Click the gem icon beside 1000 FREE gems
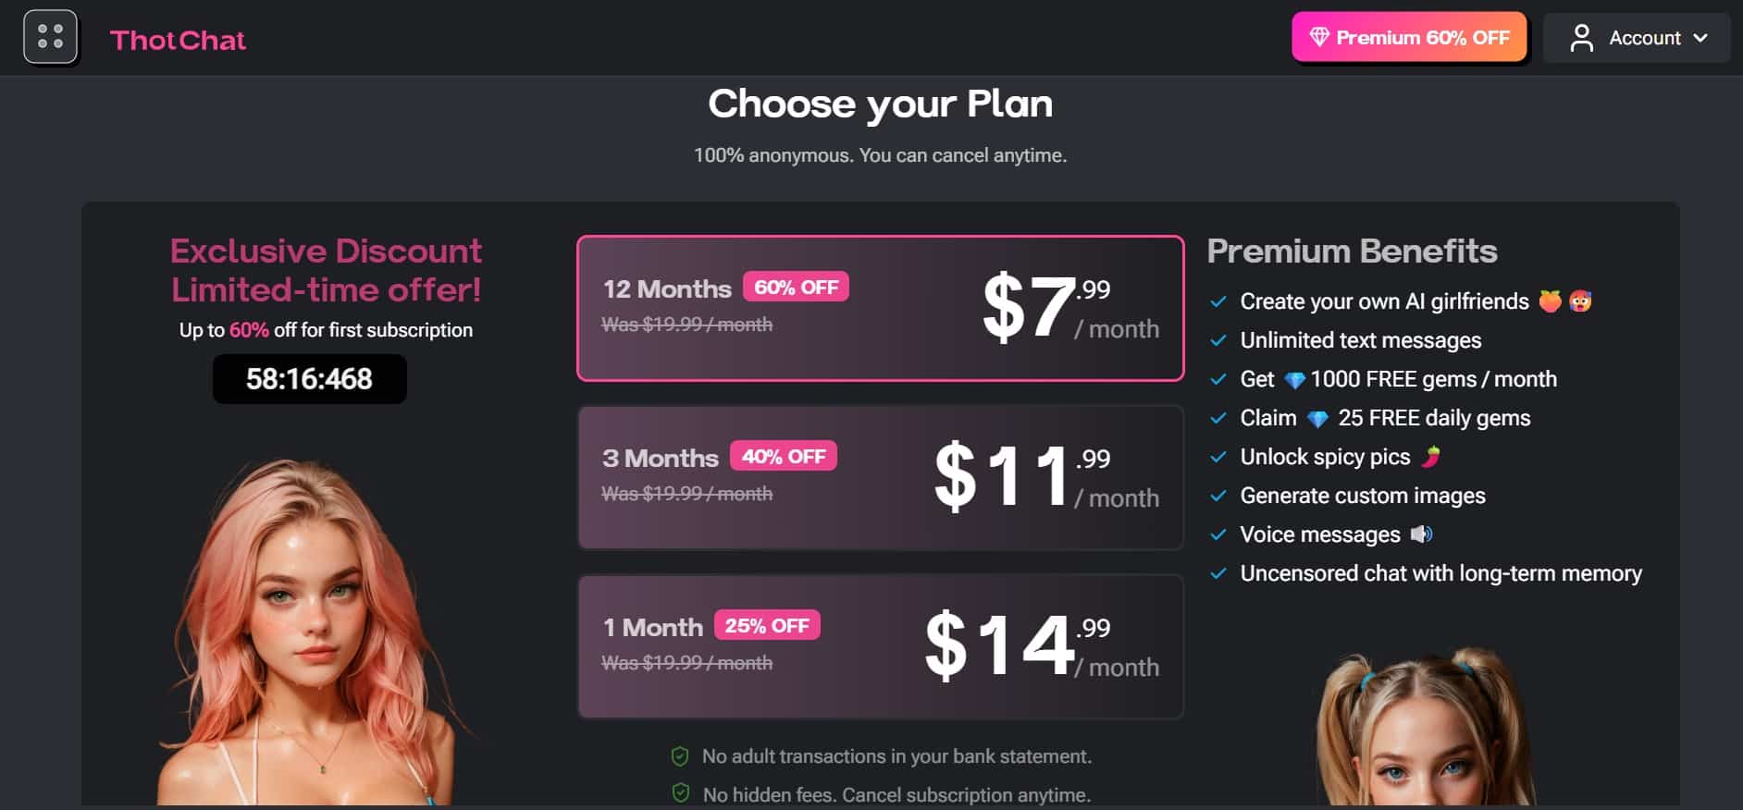Screen dimensions: 1743x810 click(x=1294, y=380)
